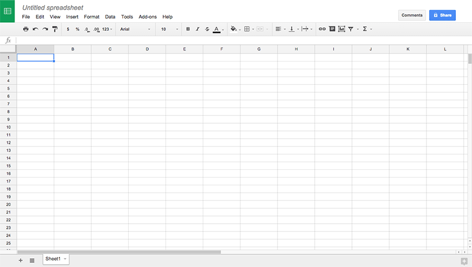Click the Undo arrow icon

tap(36, 29)
